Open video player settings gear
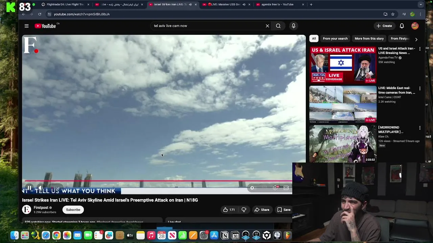The image size is (433, 243). click(275, 188)
